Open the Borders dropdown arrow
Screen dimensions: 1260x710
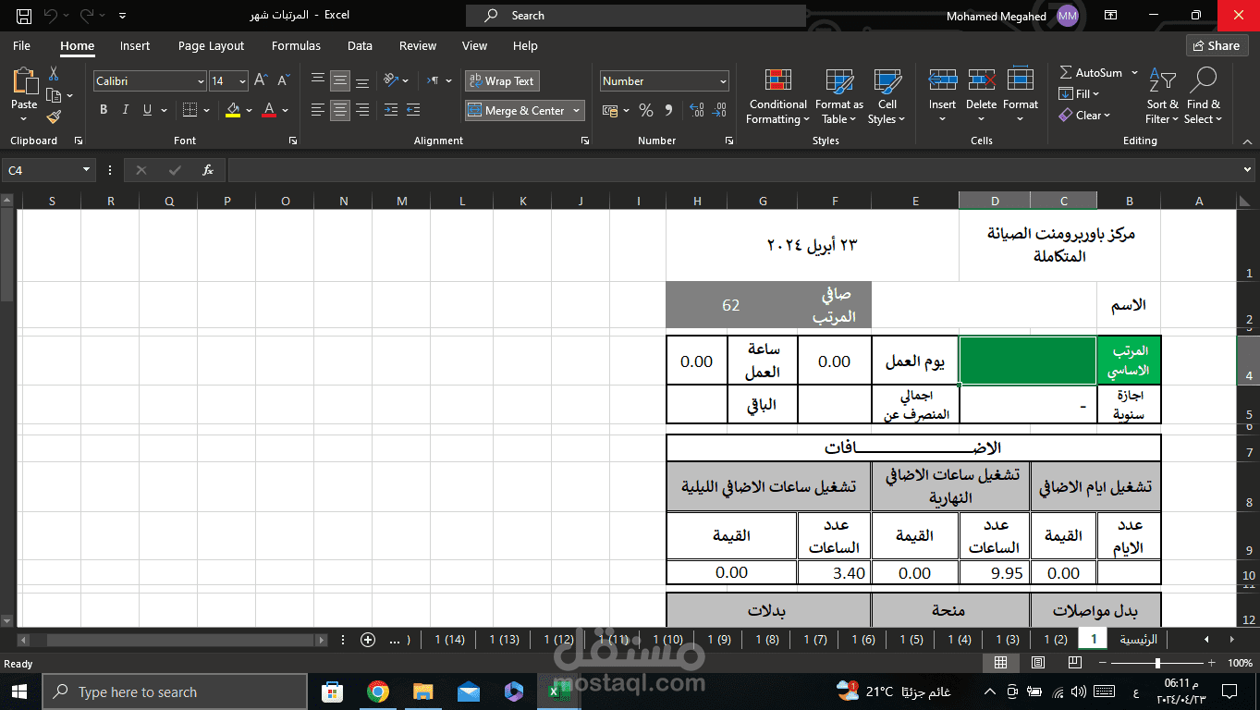(x=206, y=110)
